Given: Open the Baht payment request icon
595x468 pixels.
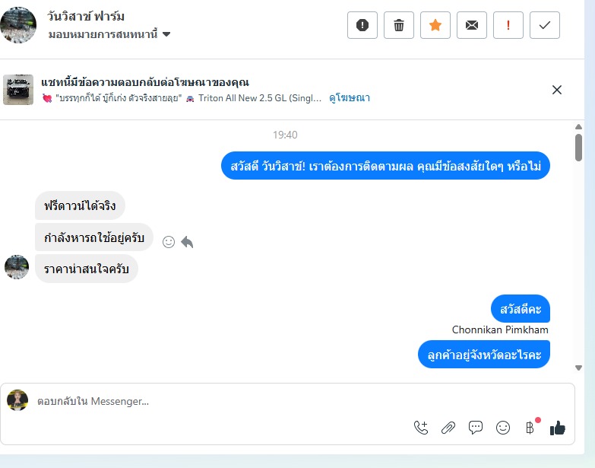Looking at the screenshot, I should [x=530, y=428].
